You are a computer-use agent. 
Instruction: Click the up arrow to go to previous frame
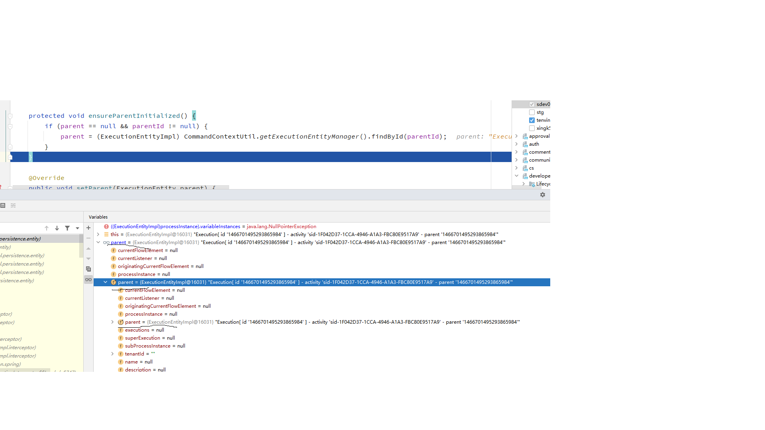(47, 228)
